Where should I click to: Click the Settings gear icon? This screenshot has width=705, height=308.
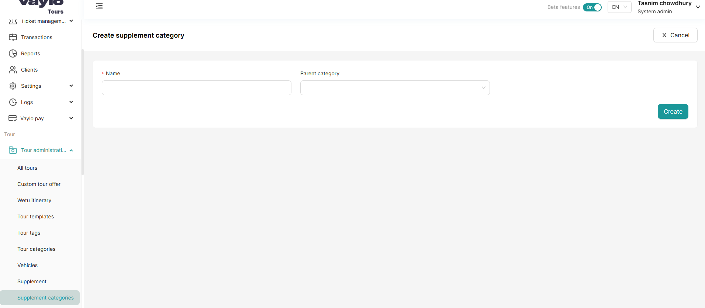[x=13, y=86]
